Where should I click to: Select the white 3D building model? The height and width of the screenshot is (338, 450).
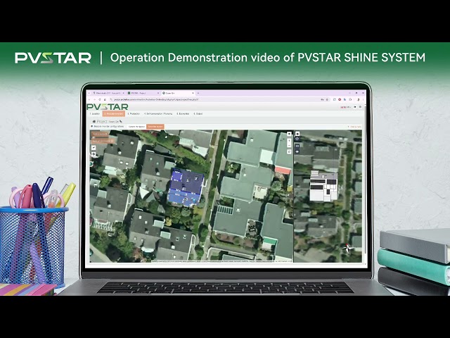point(323,186)
